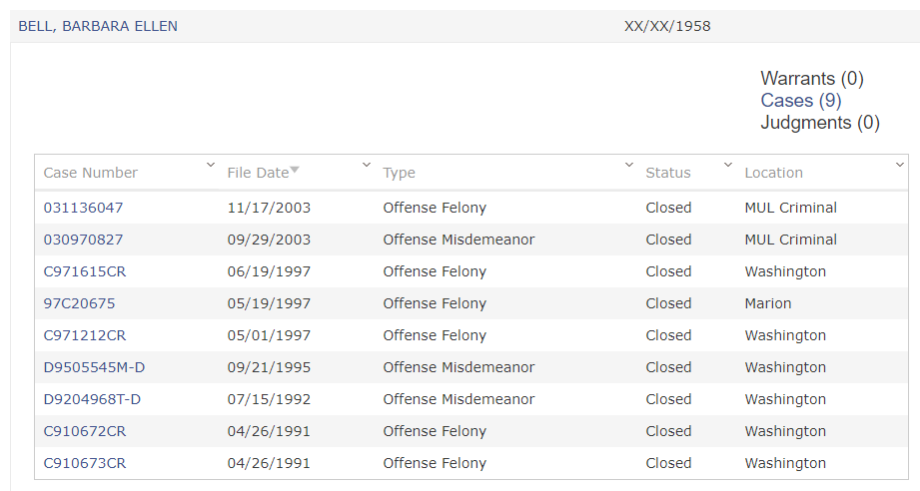Click the name BELL, BARBARA ELLEN
Screen dimensions: 920x491
tap(98, 26)
